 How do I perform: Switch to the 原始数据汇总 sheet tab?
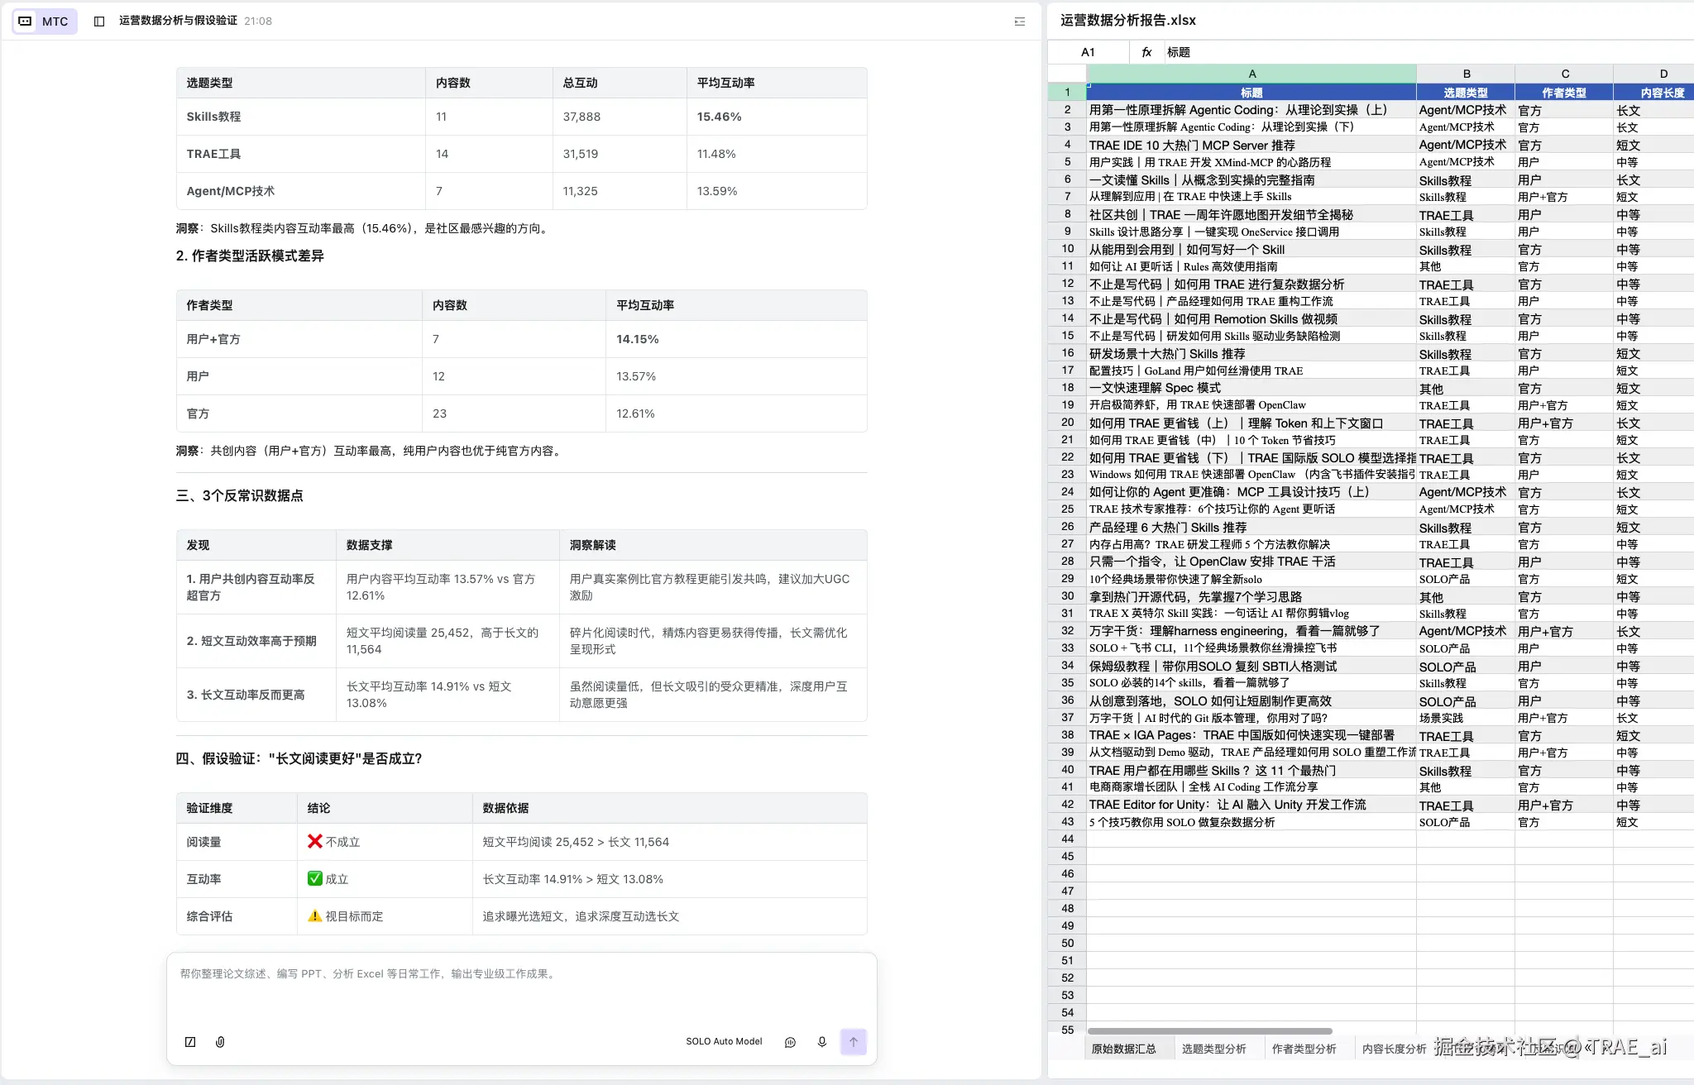point(1123,1049)
